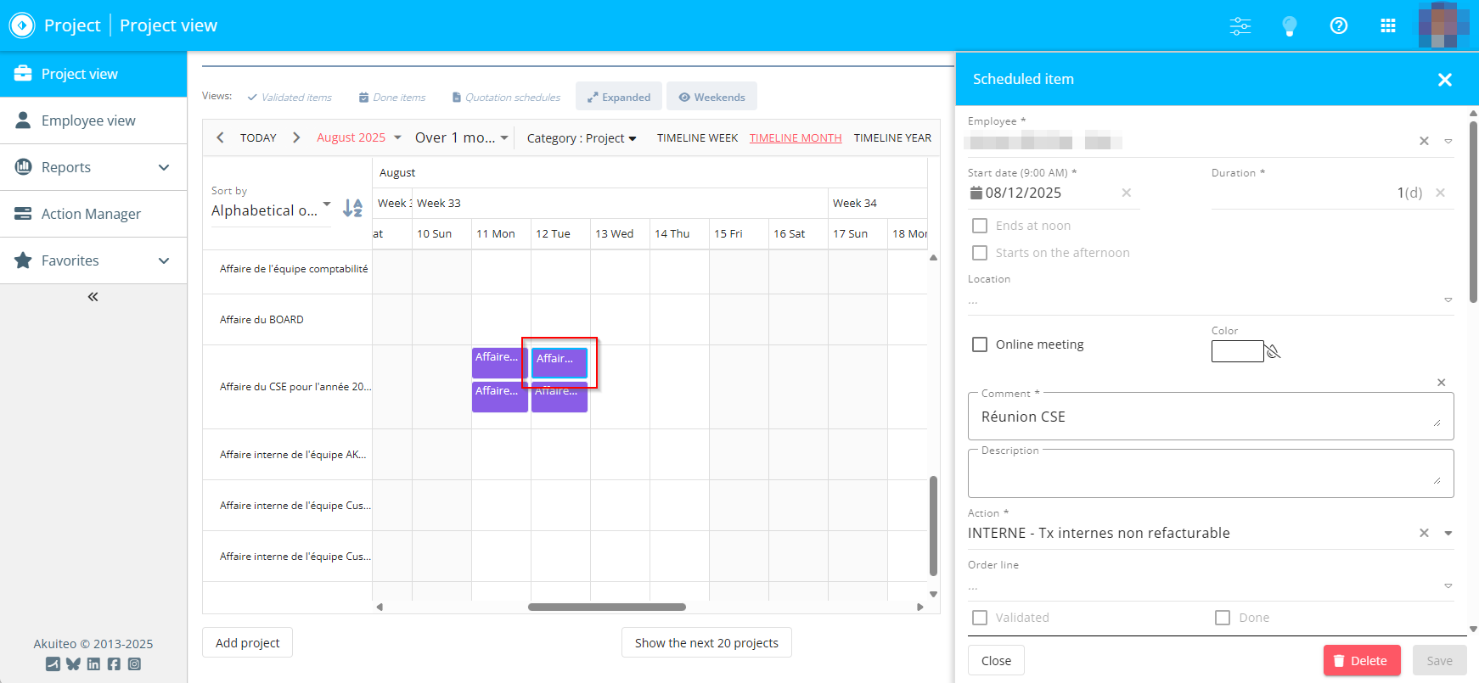1479x683 pixels.
Task: Go to the previous period arrow
Action: (x=220, y=137)
